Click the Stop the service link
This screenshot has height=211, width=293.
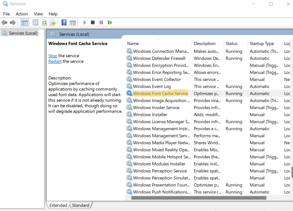pyautogui.click(x=53, y=56)
